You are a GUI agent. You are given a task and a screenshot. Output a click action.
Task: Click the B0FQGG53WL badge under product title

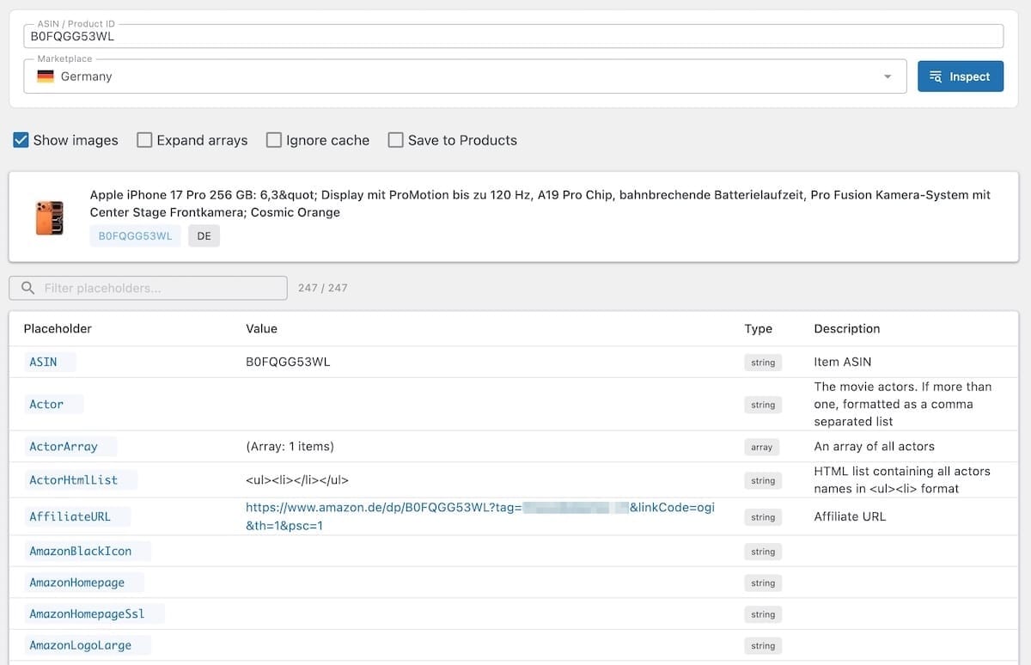135,236
